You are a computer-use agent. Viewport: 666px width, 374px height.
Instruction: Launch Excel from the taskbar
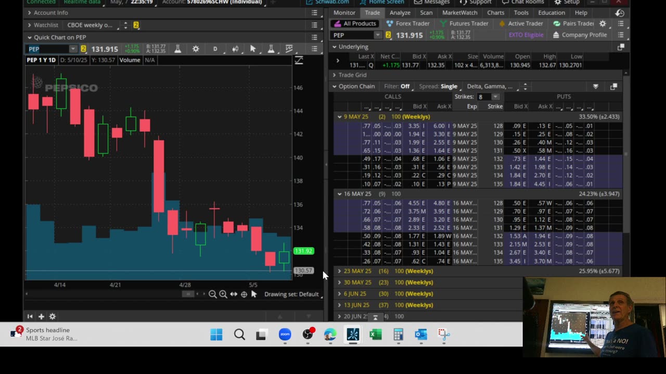(x=376, y=335)
